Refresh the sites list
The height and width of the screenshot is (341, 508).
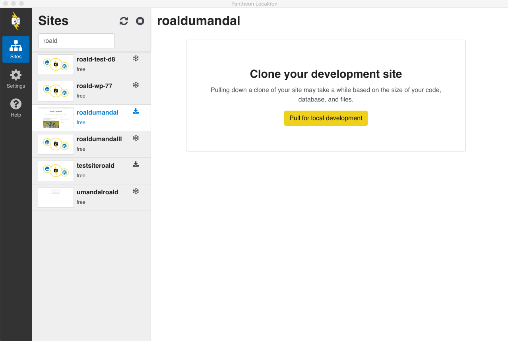[124, 21]
